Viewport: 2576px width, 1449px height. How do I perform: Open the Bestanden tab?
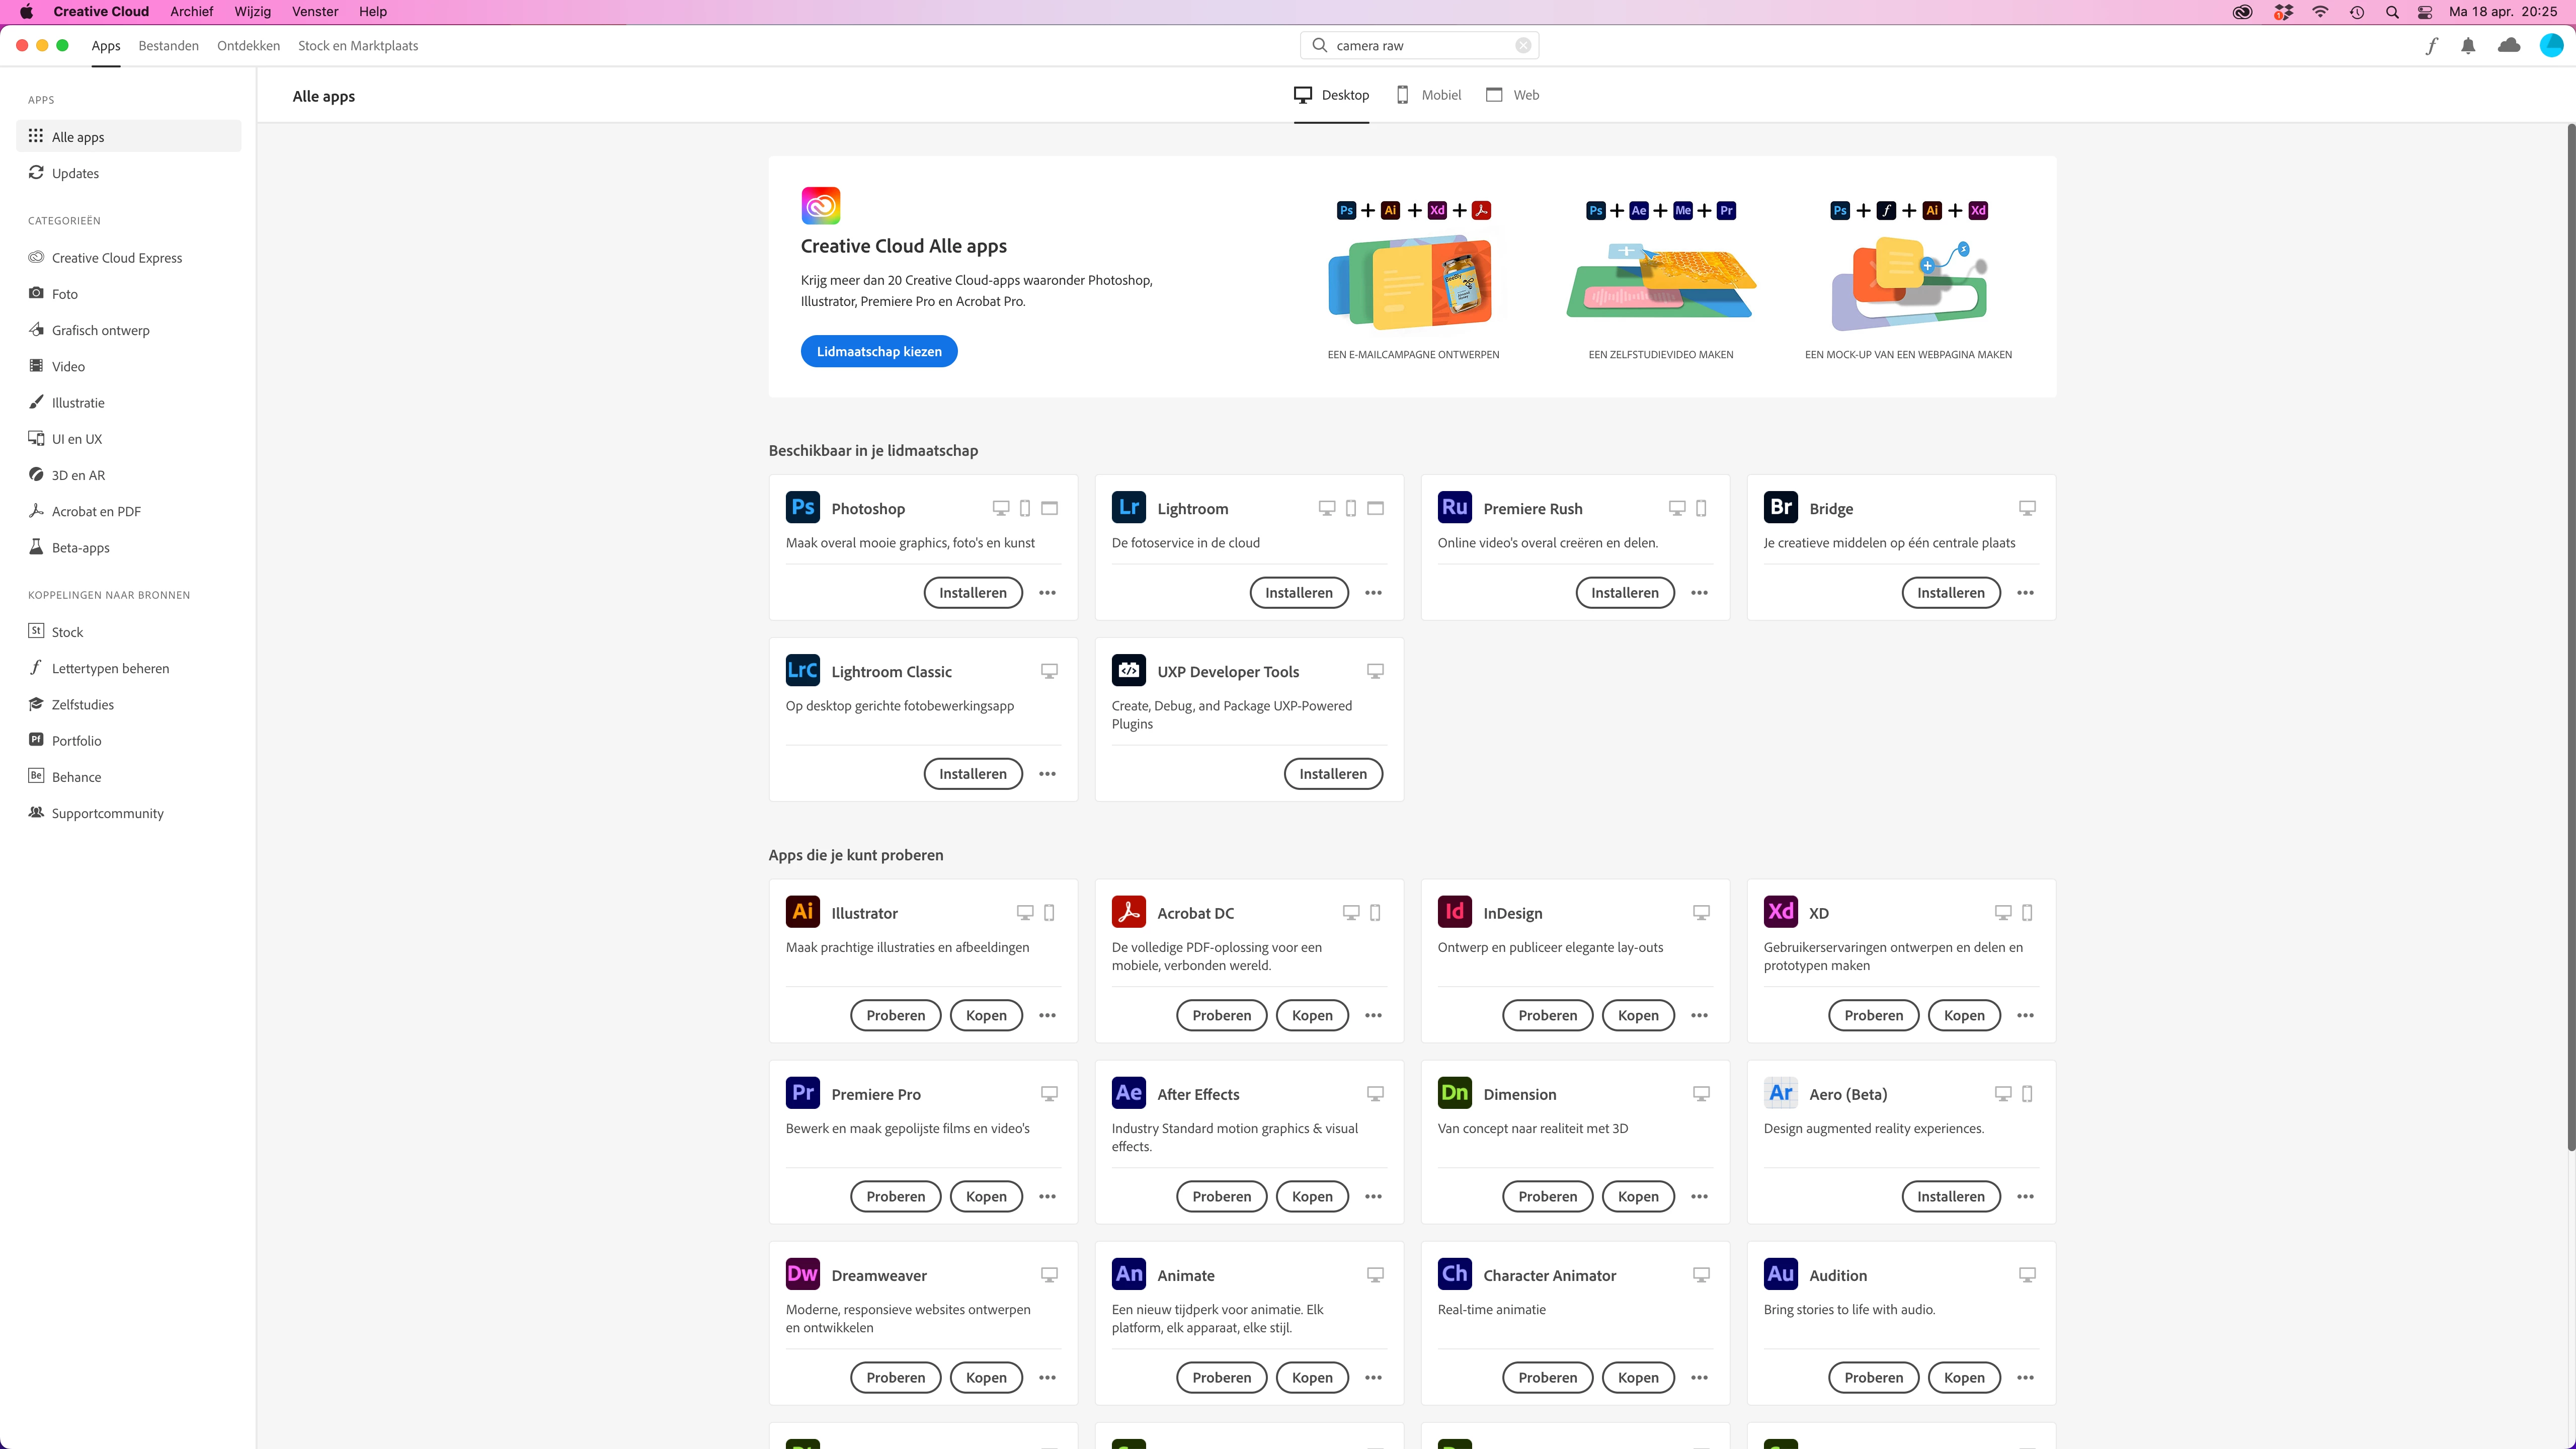pos(168,46)
